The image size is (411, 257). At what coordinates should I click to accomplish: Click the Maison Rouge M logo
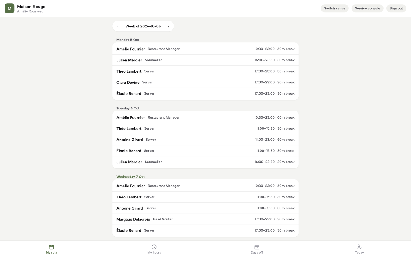click(x=9, y=8)
